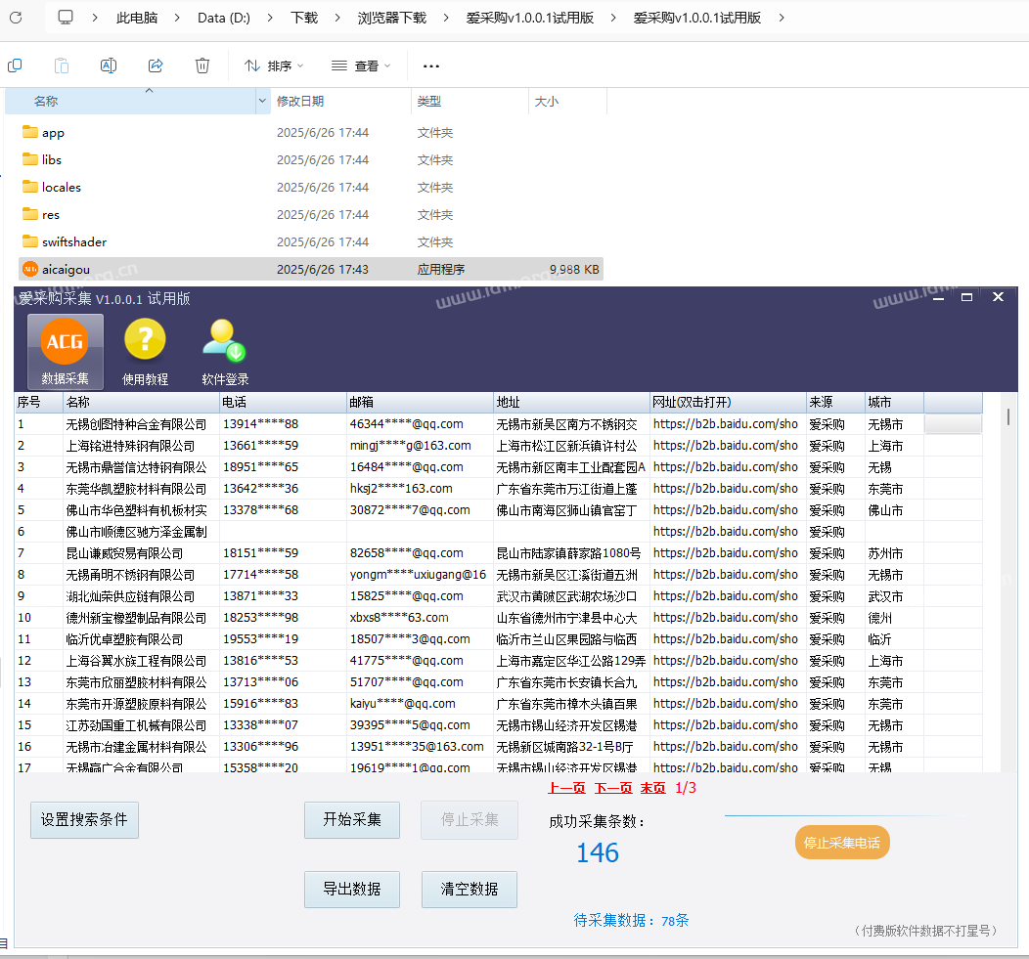This screenshot has height=959, width=1029.
Task: Open the 数据采集 ACG tool
Action: point(65,352)
